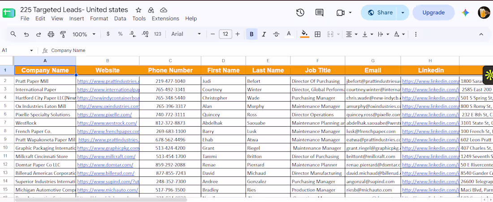Increase font size plus button
The height and width of the screenshot is (202, 493).
(x=238, y=34)
